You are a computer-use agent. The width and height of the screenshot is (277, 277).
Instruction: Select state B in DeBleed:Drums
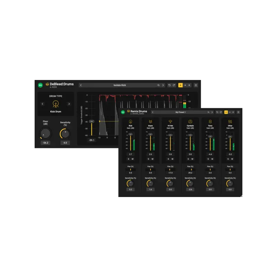point(189,85)
